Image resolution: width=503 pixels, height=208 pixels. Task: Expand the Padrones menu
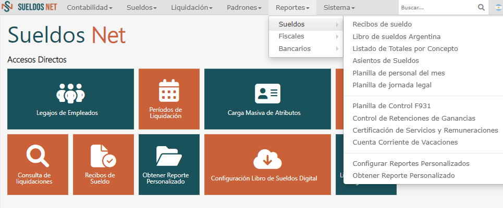coord(244,8)
